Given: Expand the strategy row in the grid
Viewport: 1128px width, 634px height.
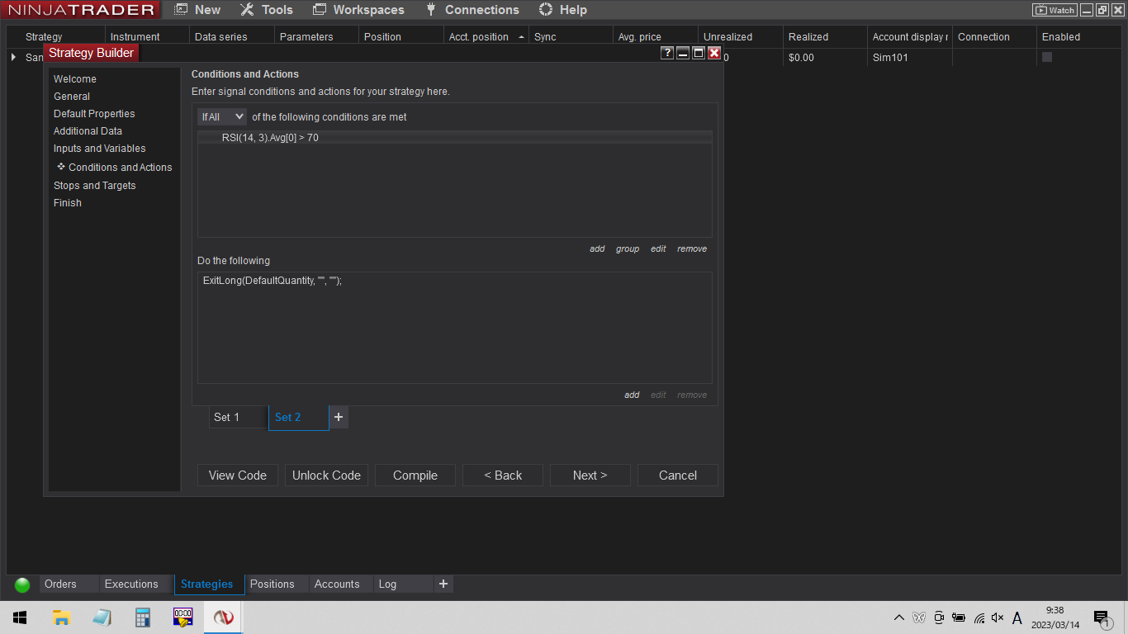Looking at the screenshot, I should coord(13,57).
